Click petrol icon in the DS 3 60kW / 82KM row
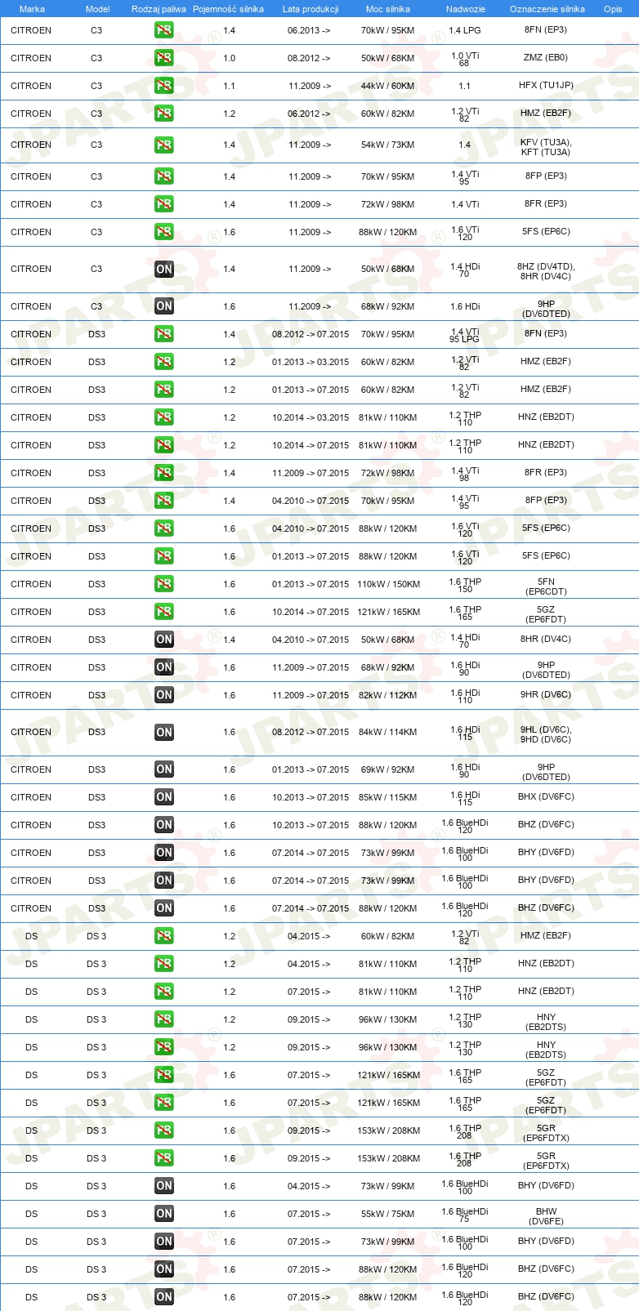 click(x=164, y=936)
